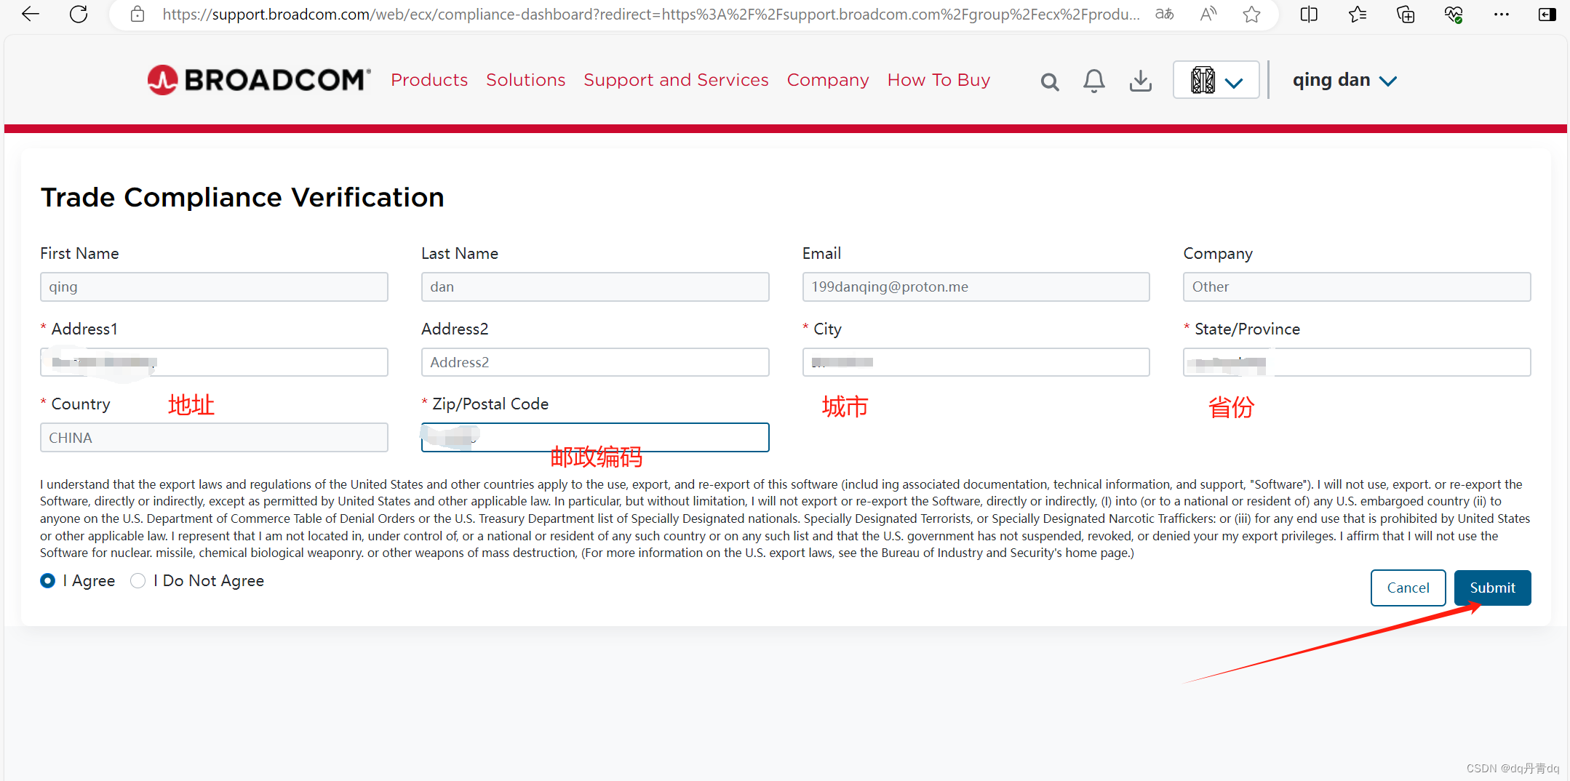Viewport: 1570px width, 781px height.
Task: Open split screen view icon
Action: 1309,14
